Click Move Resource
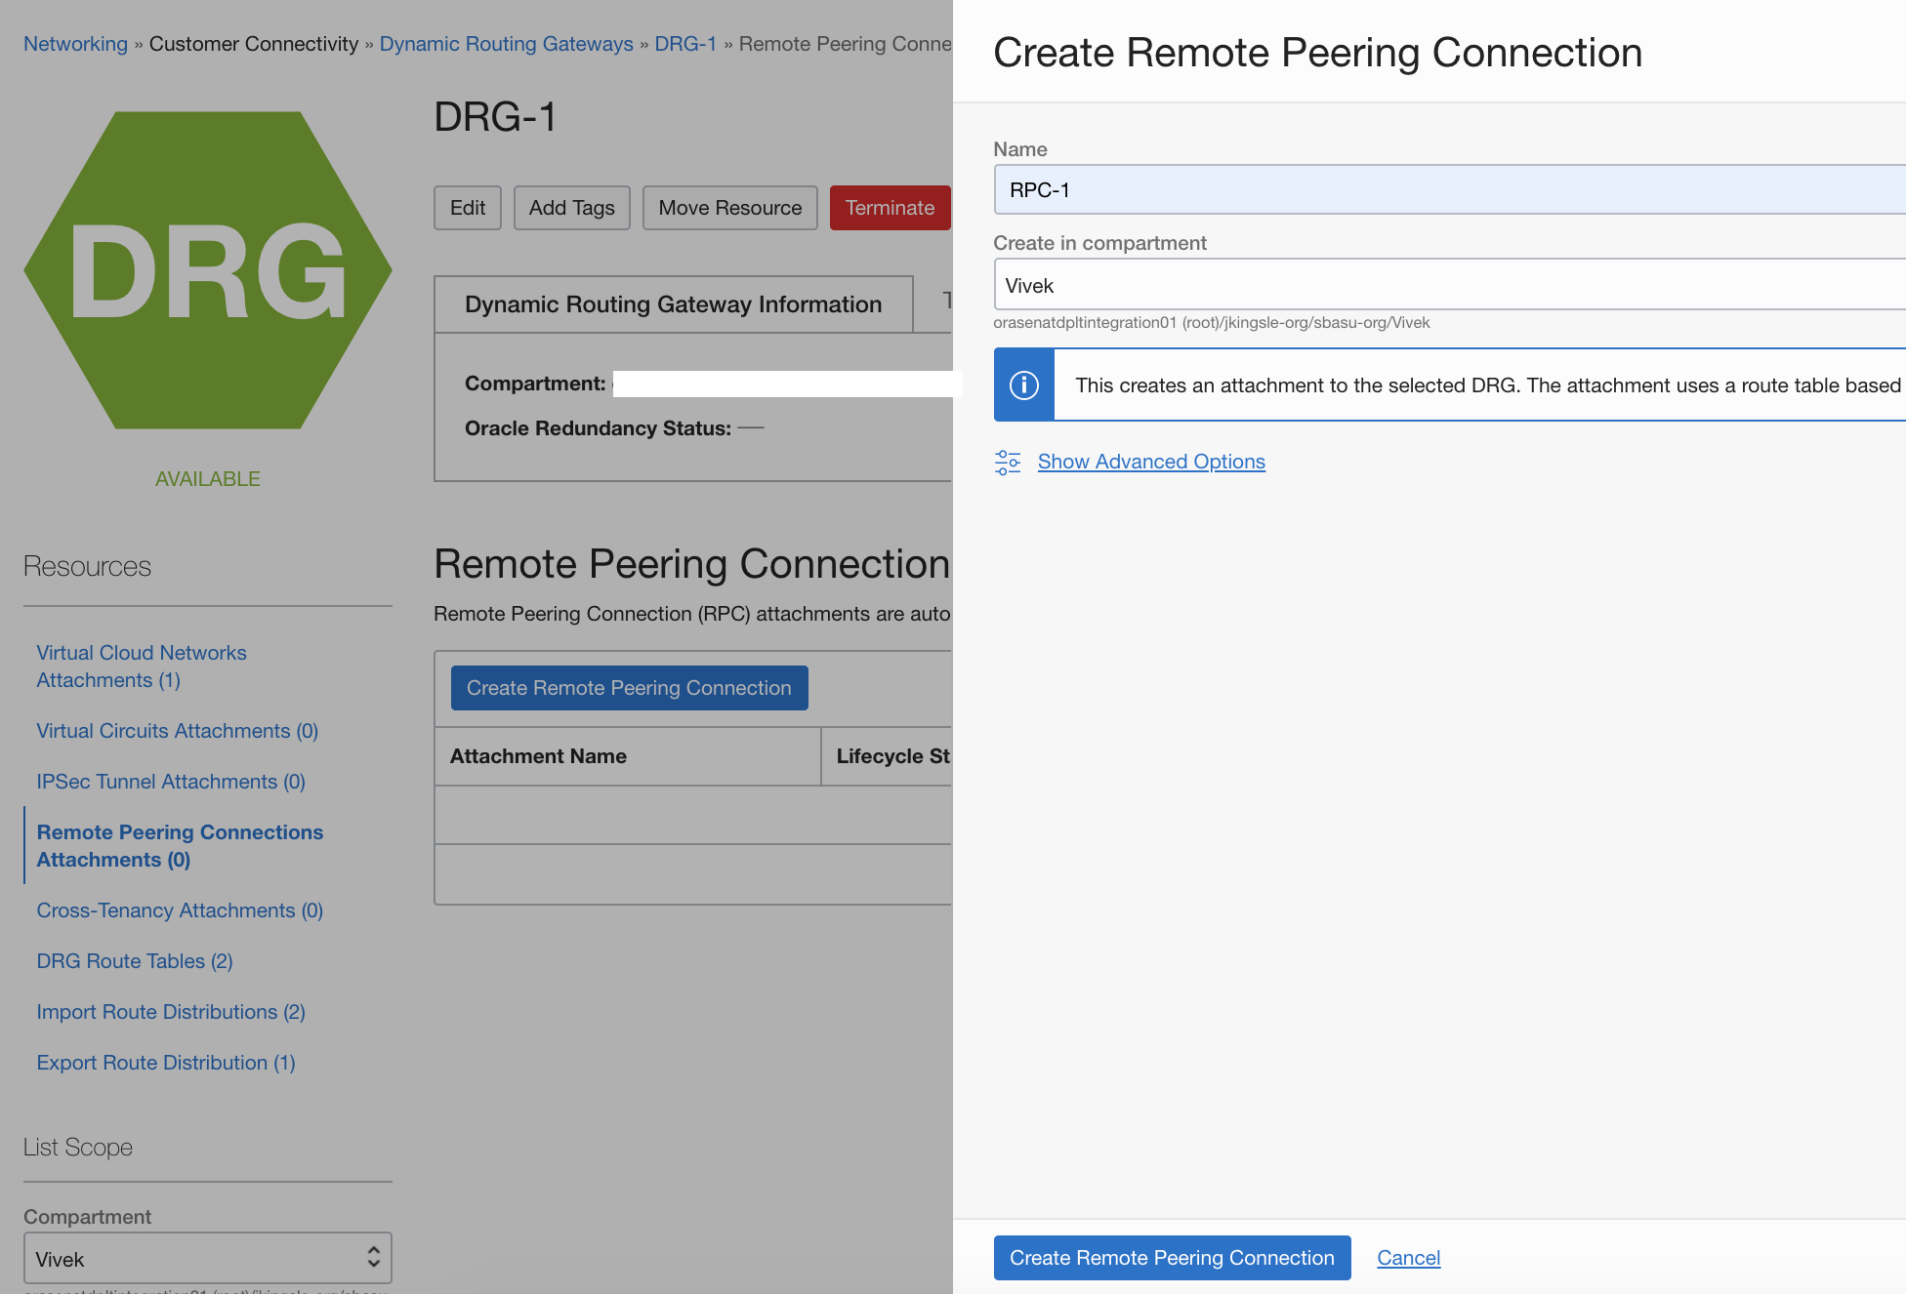This screenshot has width=1906, height=1294. click(729, 207)
